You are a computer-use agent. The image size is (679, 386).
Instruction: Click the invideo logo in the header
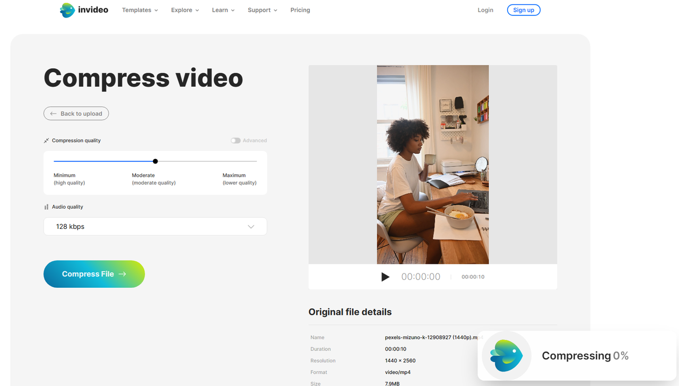tap(84, 10)
